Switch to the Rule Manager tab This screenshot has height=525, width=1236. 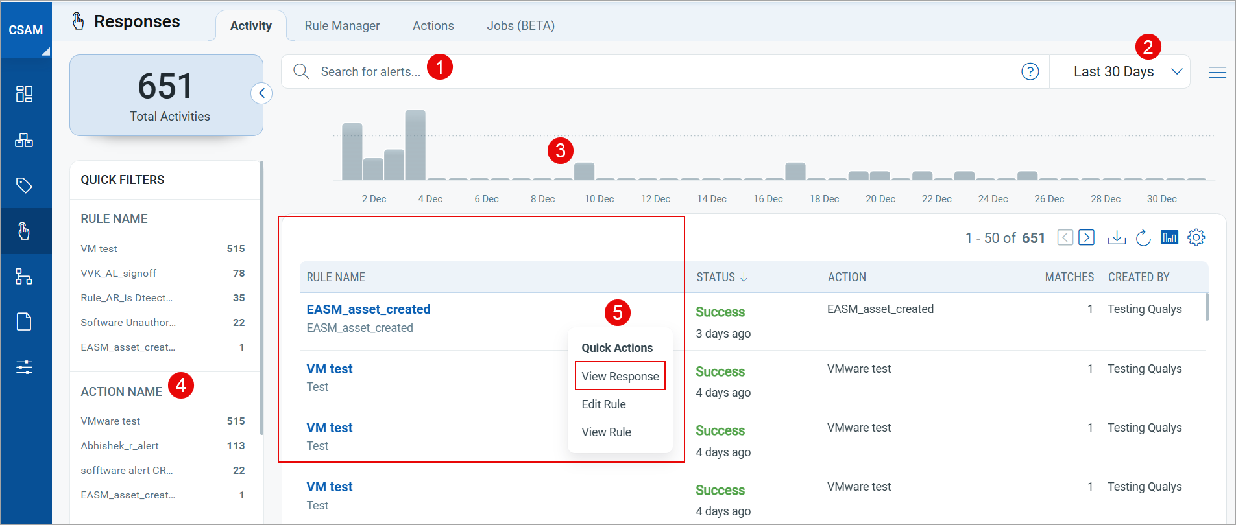point(342,26)
